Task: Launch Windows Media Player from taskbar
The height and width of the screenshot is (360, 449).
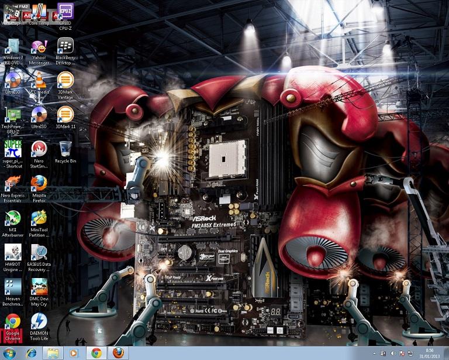Action: coord(74,353)
